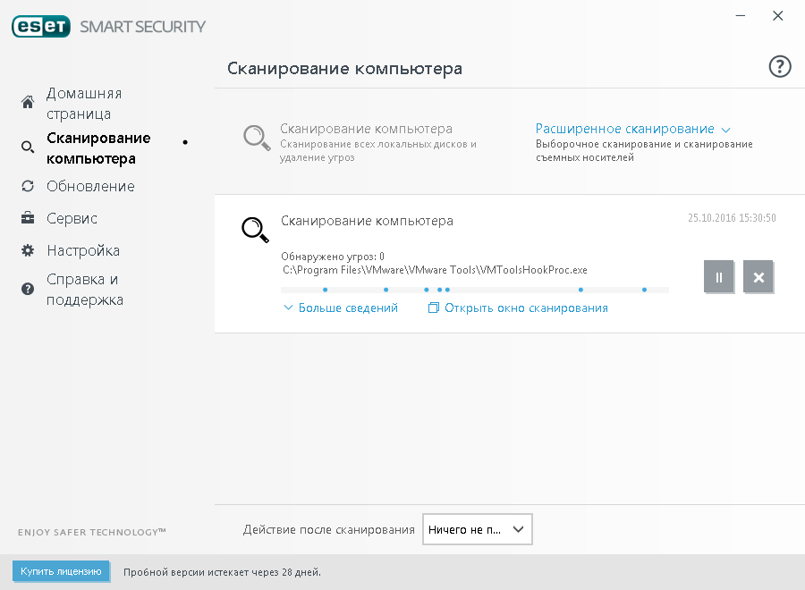Click Открыть окно сканирования link

(526, 308)
